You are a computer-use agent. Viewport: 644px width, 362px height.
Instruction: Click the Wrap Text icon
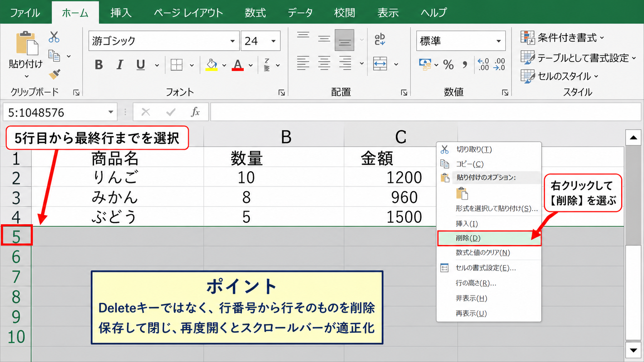click(x=380, y=39)
